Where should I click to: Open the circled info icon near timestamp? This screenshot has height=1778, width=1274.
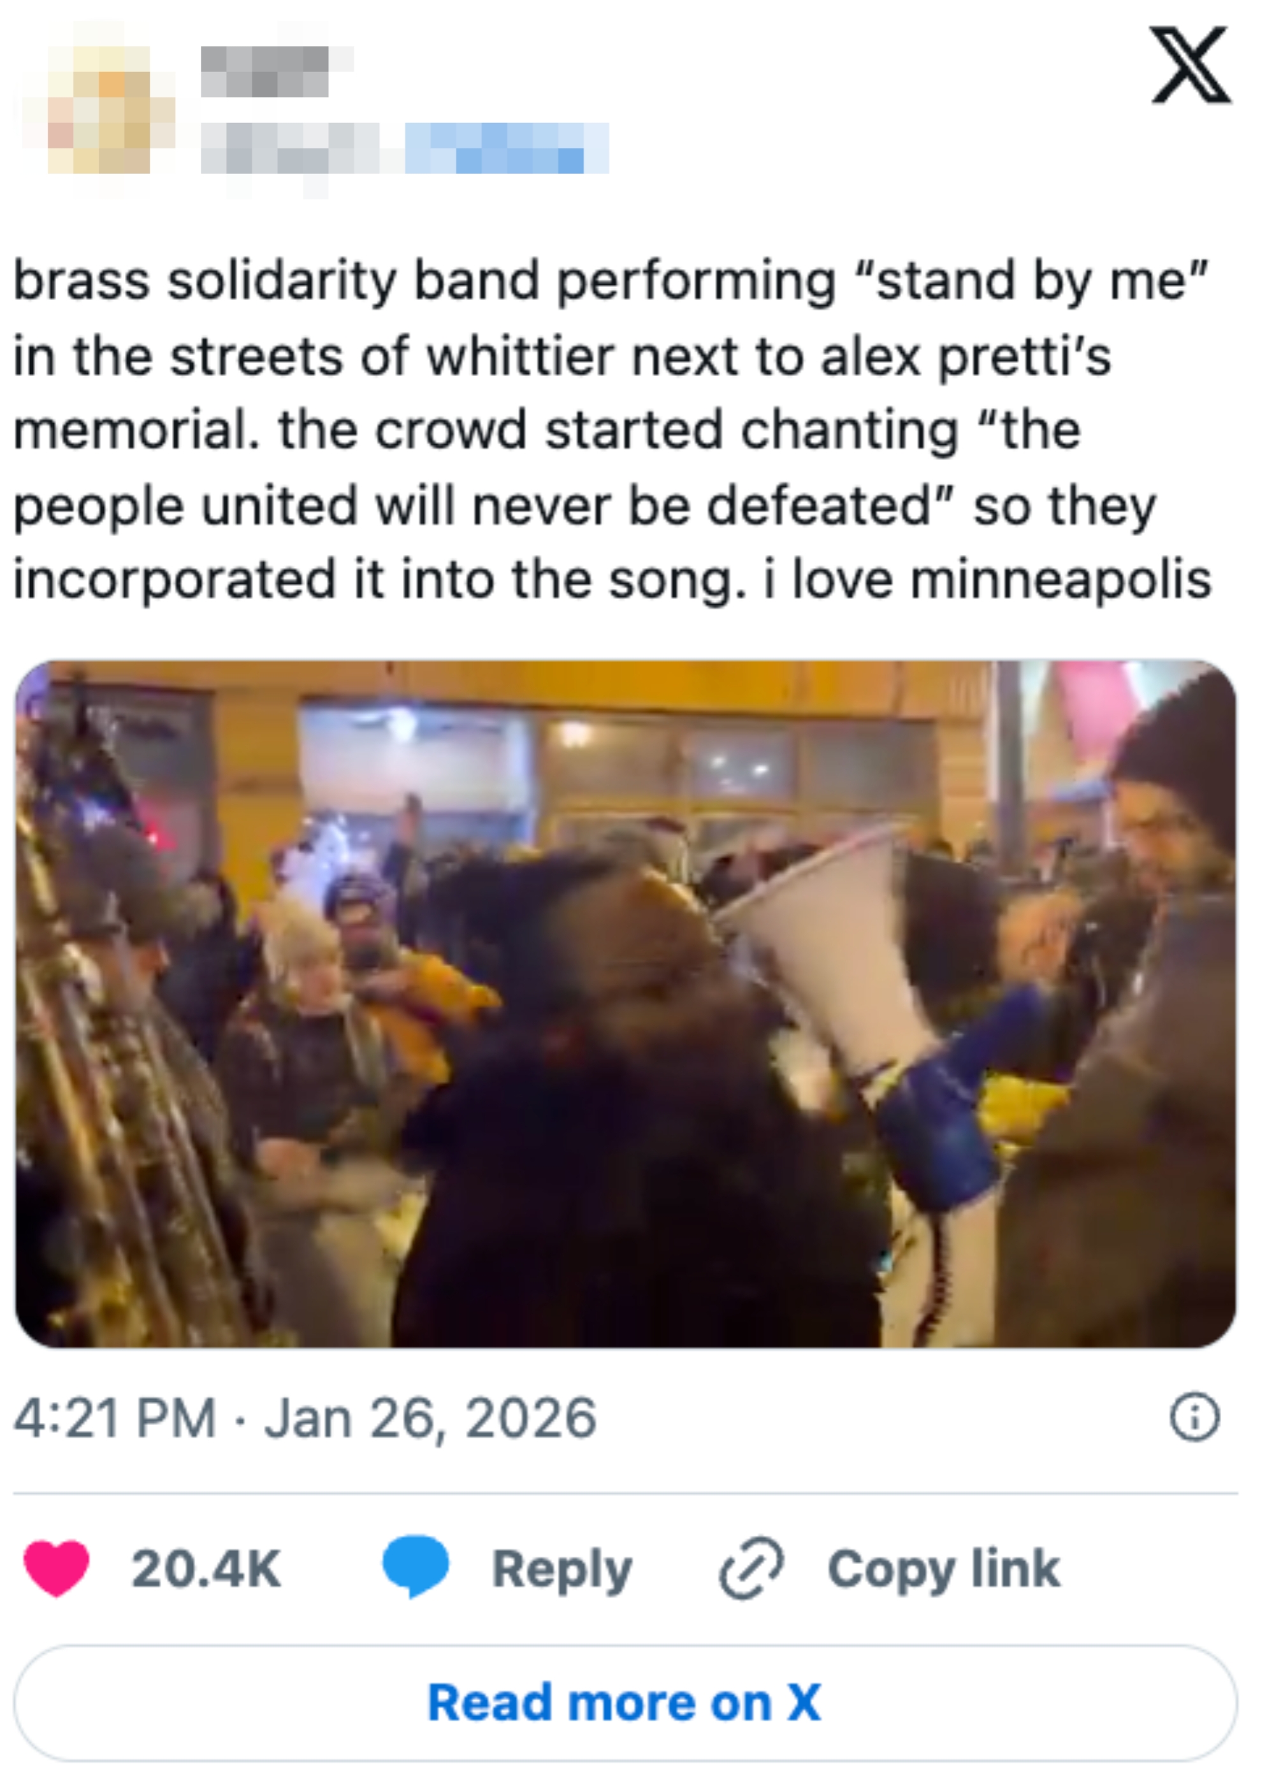(x=1195, y=1417)
